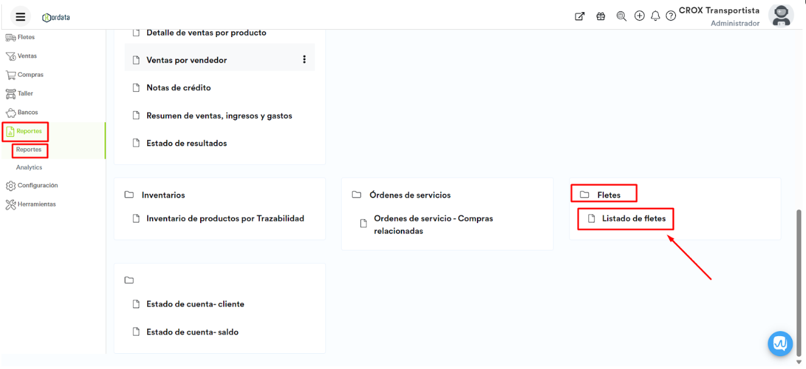Screen dimensions: 806x369
Task: Open Inventario de productos por Trazabilidad
Action: (224, 218)
